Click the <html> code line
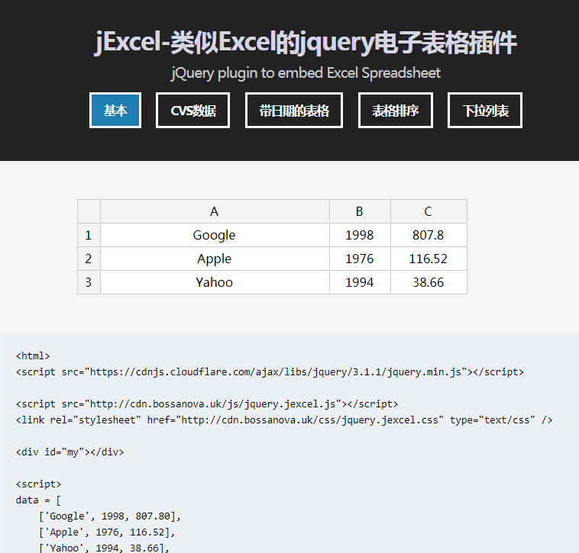Viewport: 579px width, 553px height. [33, 355]
